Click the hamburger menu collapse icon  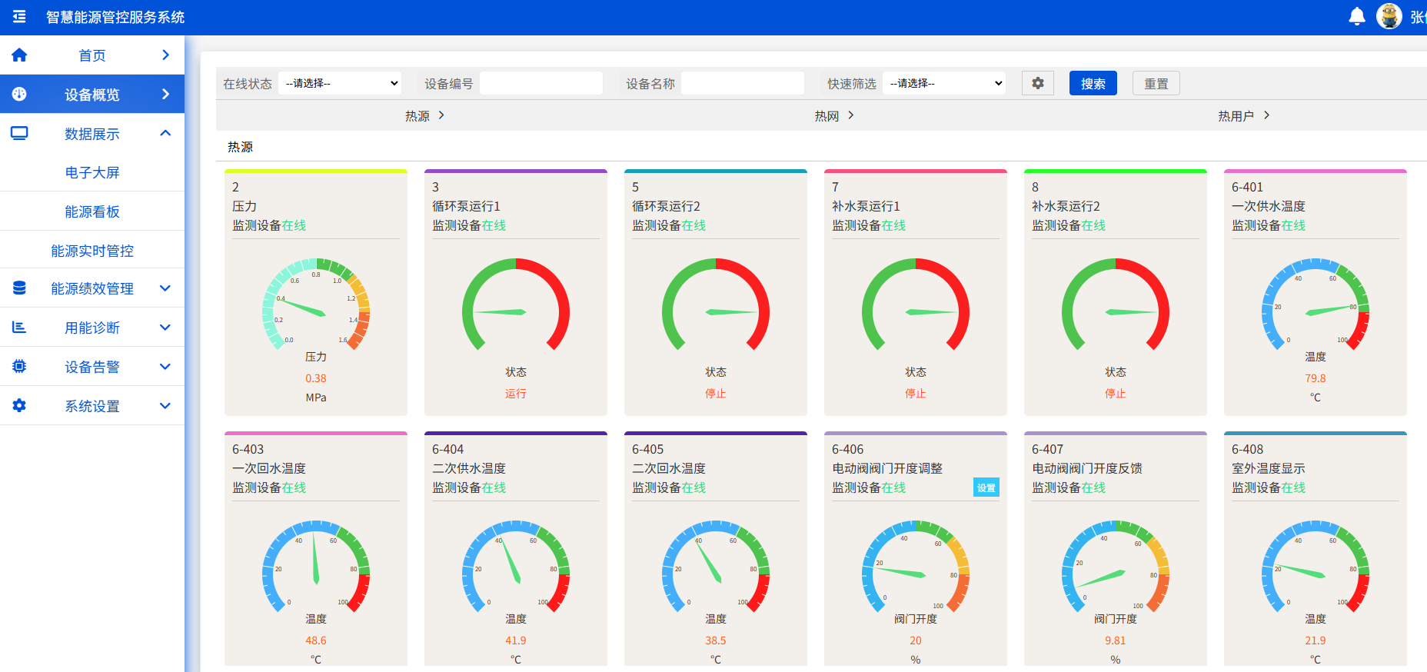[x=19, y=17]
